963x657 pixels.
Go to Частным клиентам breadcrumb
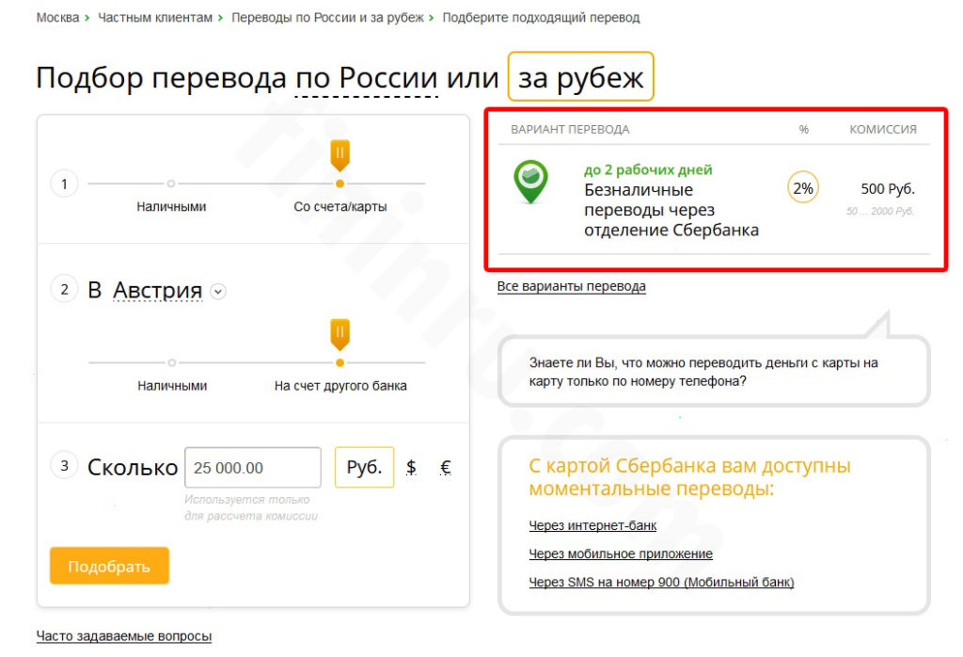pyautogui.click(x=155, y=18)
